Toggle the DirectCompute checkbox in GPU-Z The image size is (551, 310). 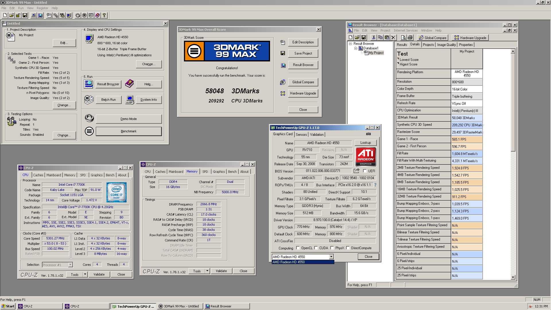coord(348,248)
